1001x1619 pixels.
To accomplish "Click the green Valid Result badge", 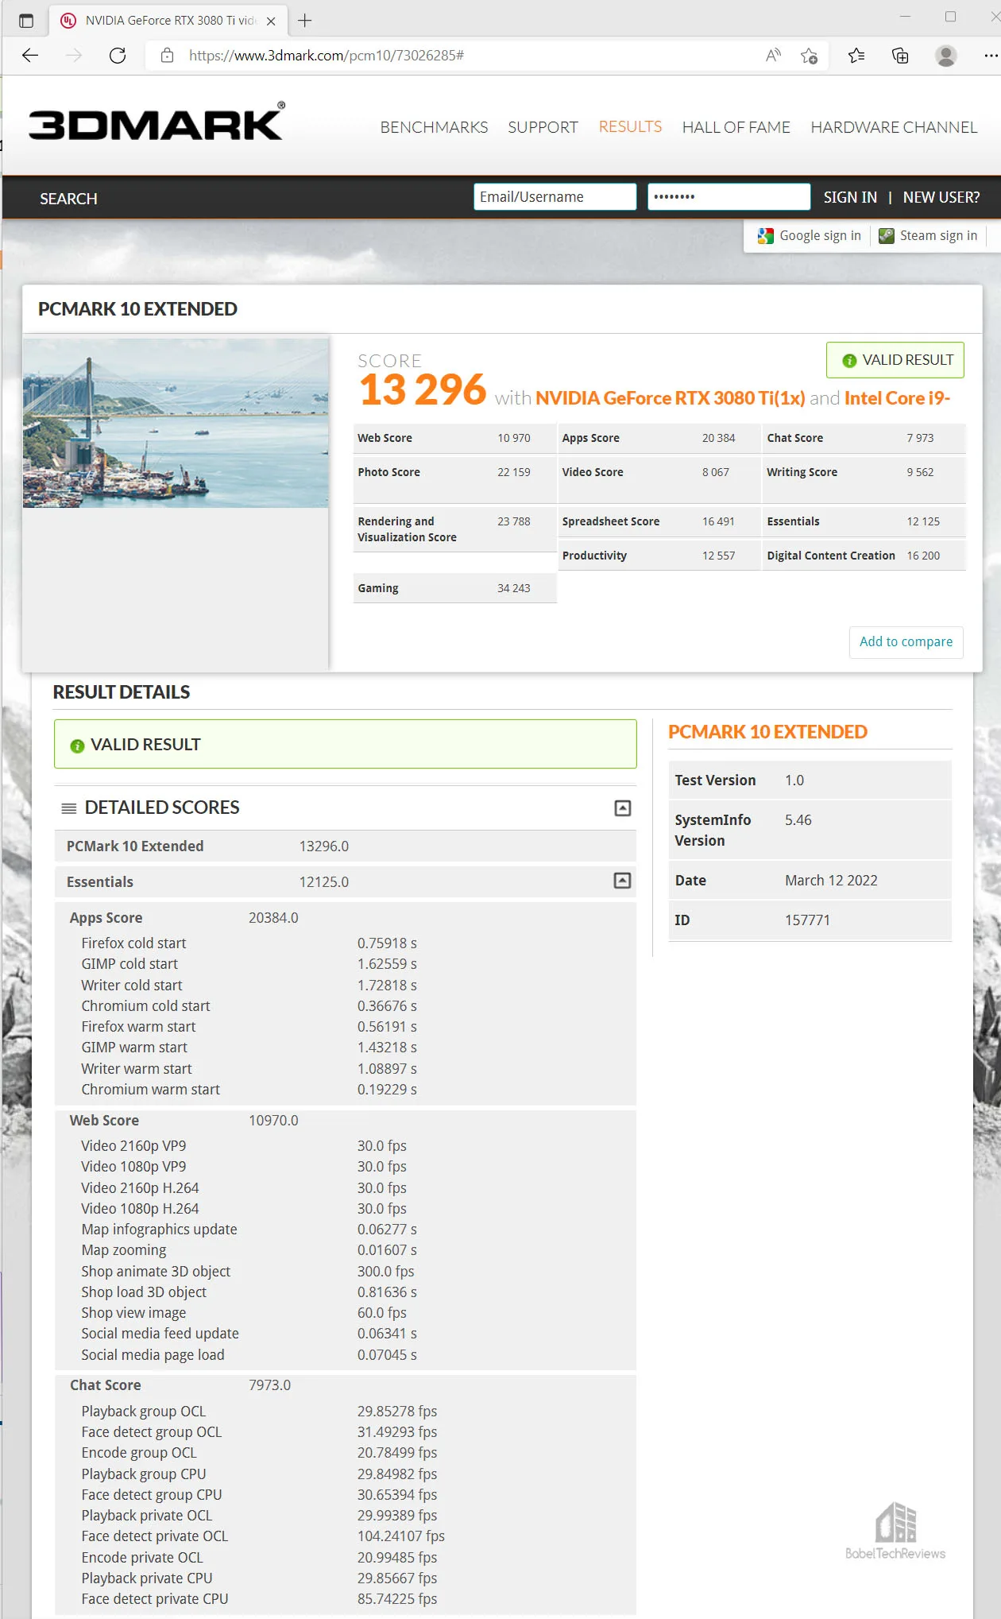I will tap(895, 360).
